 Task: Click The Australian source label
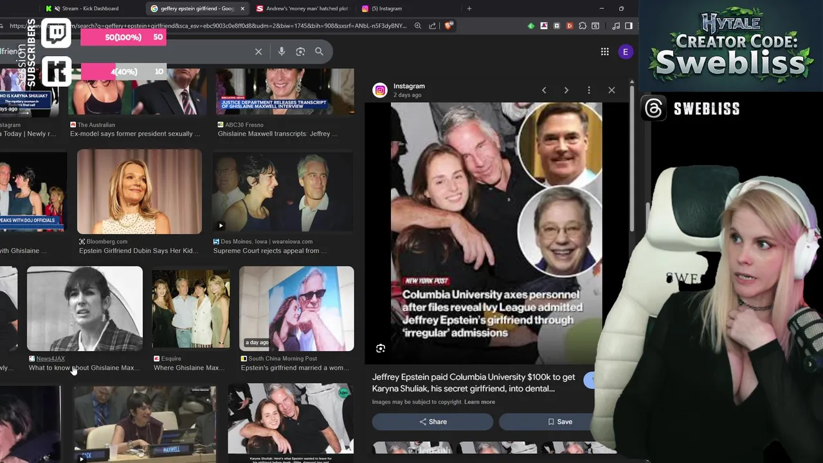pyautogui.click(x=96, y=125)
